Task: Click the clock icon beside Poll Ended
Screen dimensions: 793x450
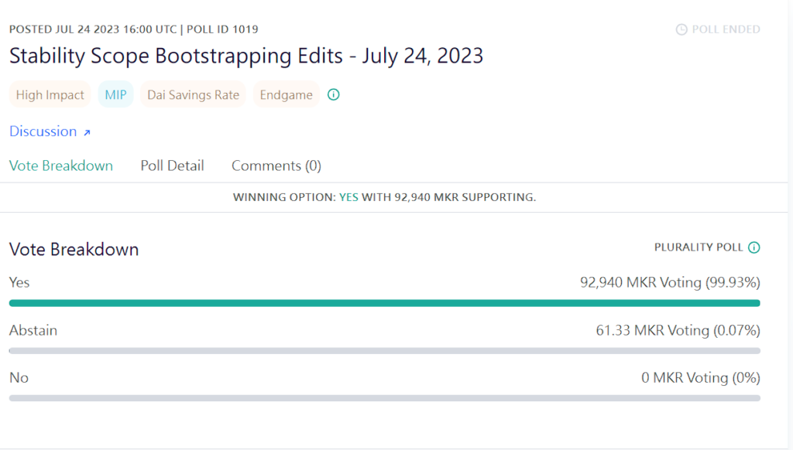Action: click(681, 29)
